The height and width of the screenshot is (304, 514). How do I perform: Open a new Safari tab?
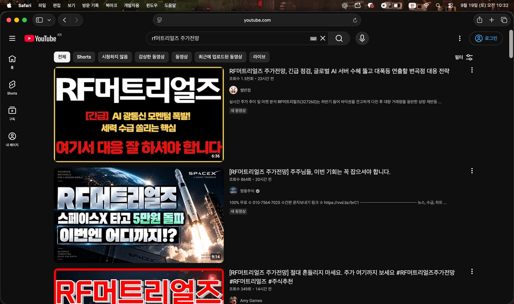tap(492, 20)
